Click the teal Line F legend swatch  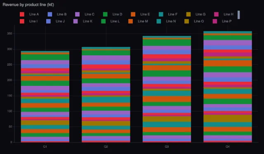(x=161, y=14)
